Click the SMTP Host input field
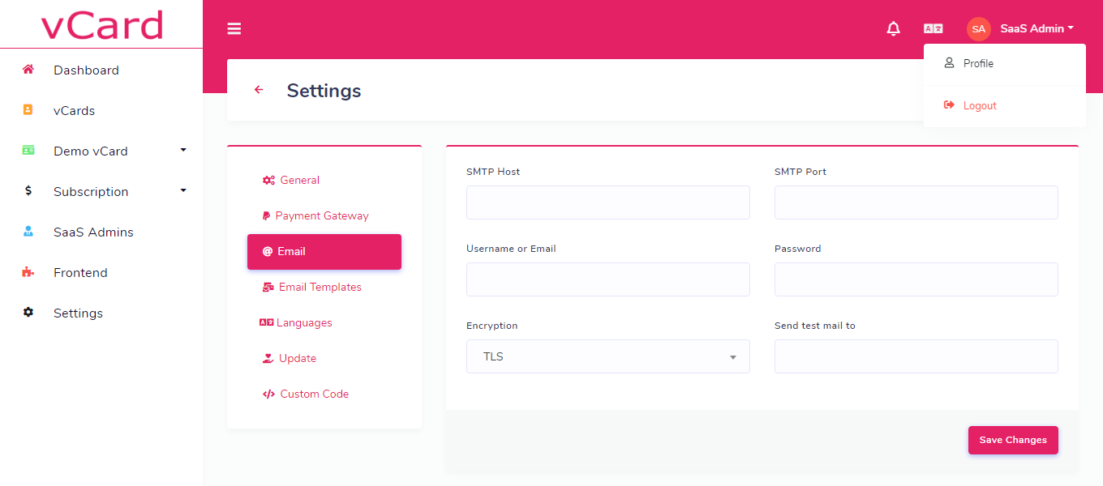The width and height of the screenshot is (1103, 486). tap(607, 202)
